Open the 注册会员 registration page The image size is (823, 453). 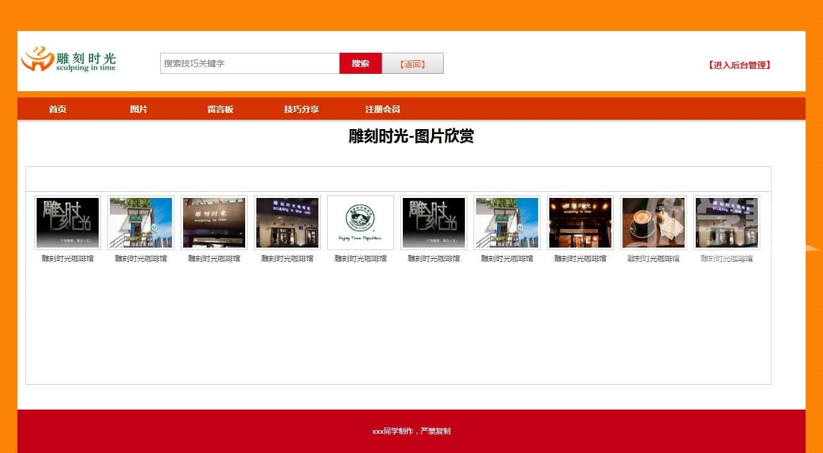(x=382, y=109)
